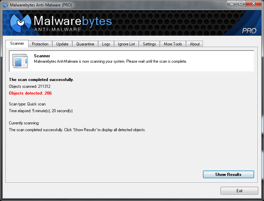This screenshot has height=201, width=264.
Task: Close the Malwarebytes window
Action: pyautogui.click(x=253, y=3)
